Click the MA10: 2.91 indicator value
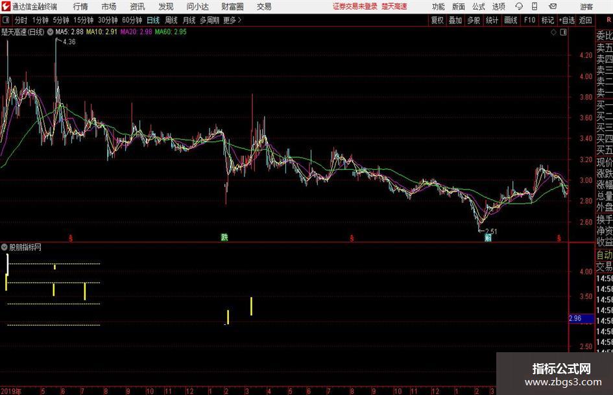613x395 pixels. tap(101, 32)
